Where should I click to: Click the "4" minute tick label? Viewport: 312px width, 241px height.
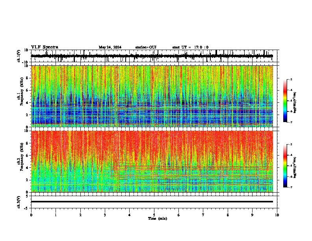tap(130, 215)
